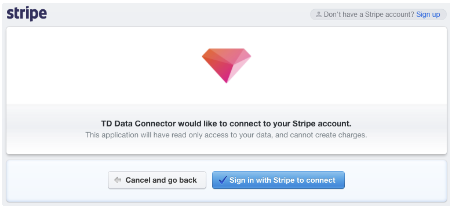Open the Sign up link
The height and width of the screenshot is (210, 455).
[x=428, y=14]
